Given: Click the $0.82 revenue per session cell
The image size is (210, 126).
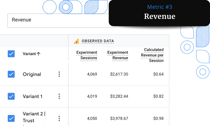Looking at the screenshot, I should tap(159, 96).
